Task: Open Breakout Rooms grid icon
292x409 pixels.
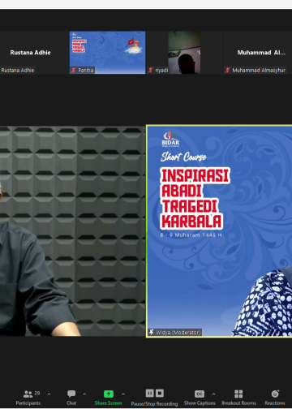Action: (238, 394)
